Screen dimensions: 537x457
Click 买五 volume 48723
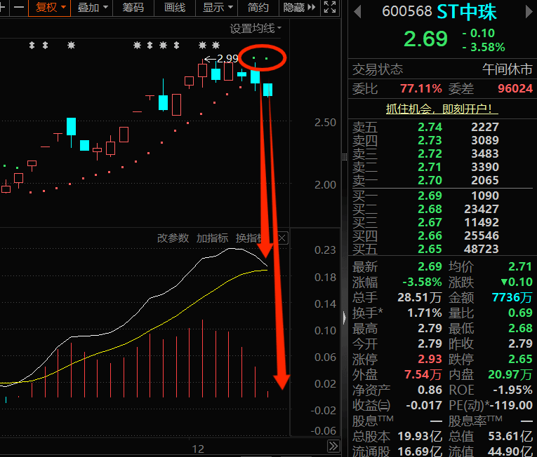point(481,249)
